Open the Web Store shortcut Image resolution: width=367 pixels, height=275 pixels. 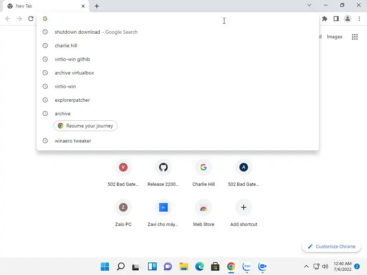tap(204, 213)
